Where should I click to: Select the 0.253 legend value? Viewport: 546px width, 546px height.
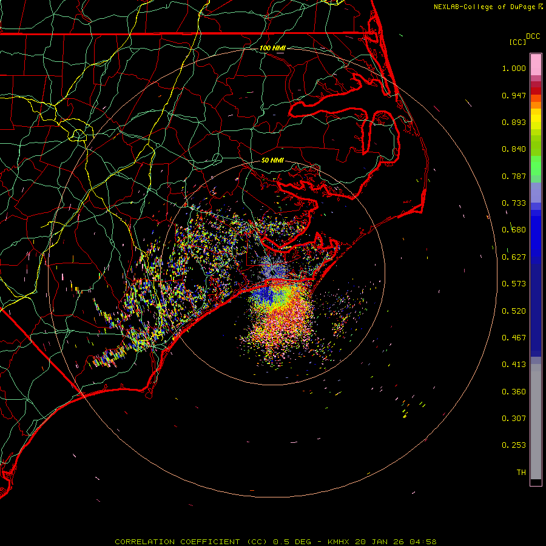click(514, 445)
